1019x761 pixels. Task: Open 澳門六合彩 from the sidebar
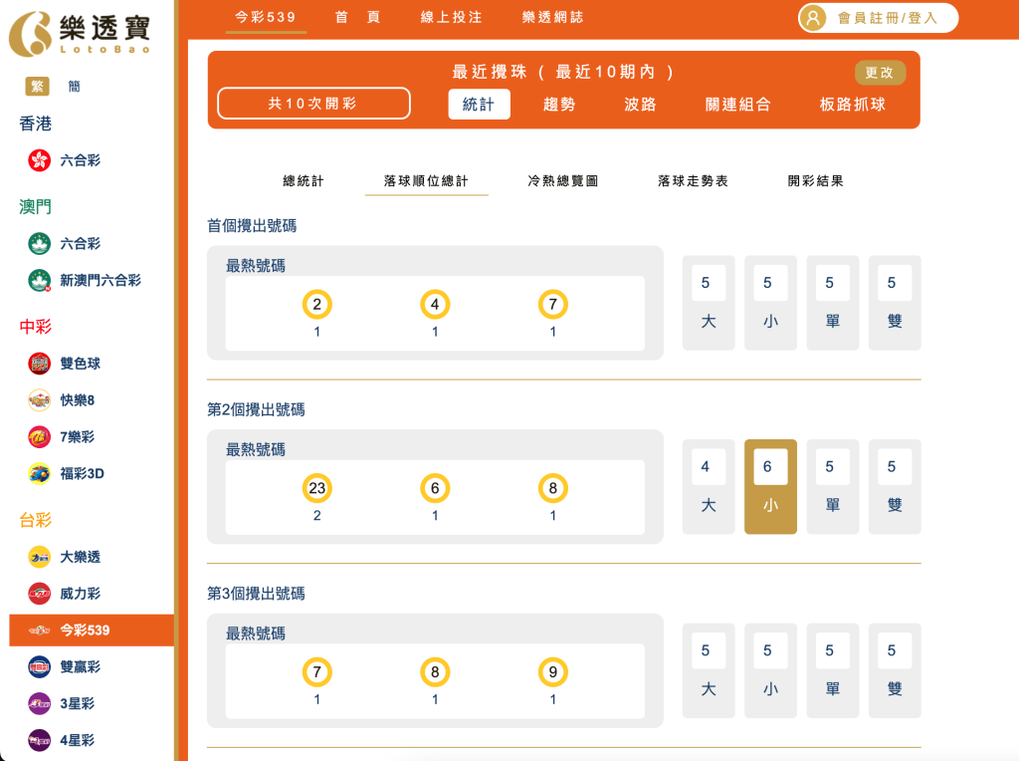point(38,243)
